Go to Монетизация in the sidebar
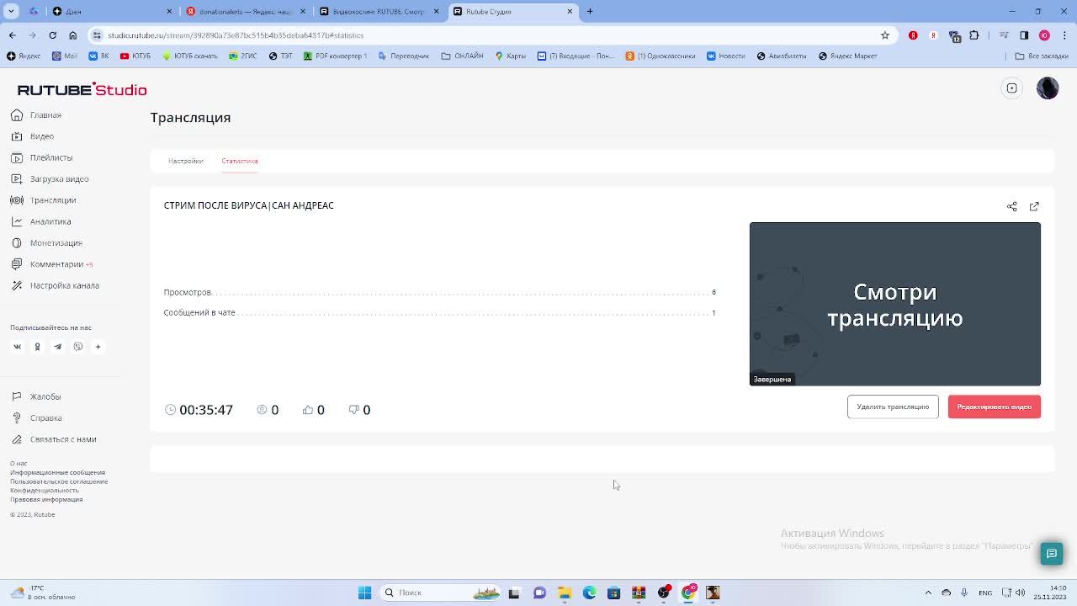 [x=56, y=242]
